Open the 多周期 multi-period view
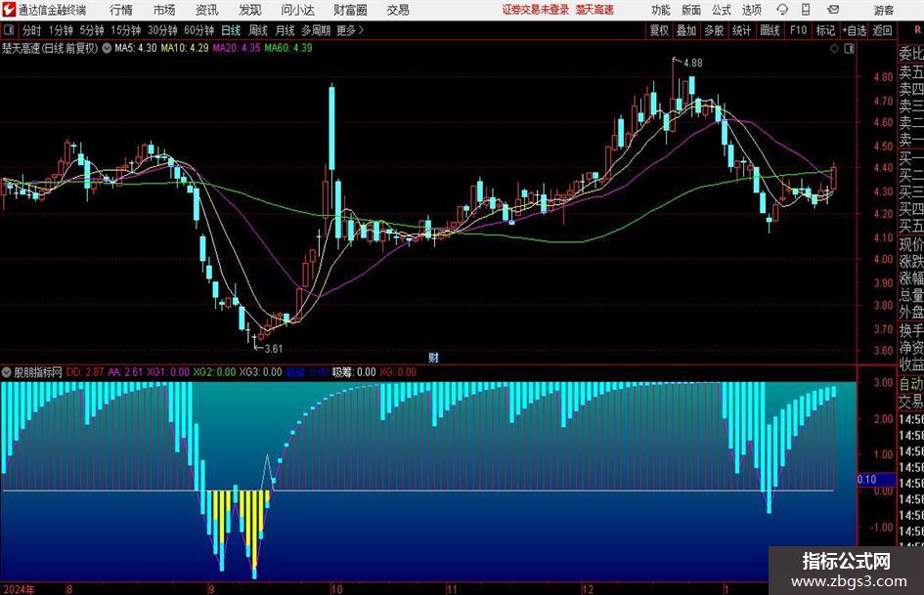This screenshot has width=924, height=595. [316, 30]
